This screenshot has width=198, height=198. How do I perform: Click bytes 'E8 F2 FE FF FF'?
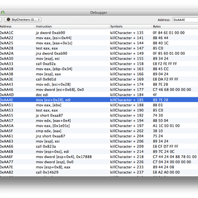pos(165,64)
